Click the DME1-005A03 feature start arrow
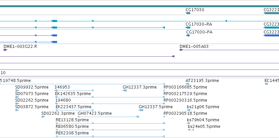 click(181, 50)
